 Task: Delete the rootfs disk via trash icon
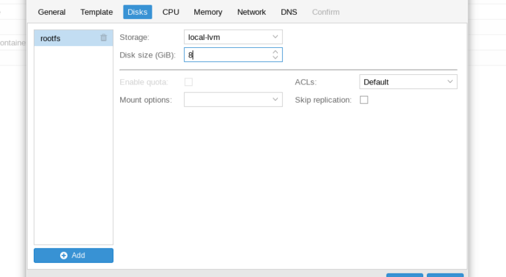point(103,38)
